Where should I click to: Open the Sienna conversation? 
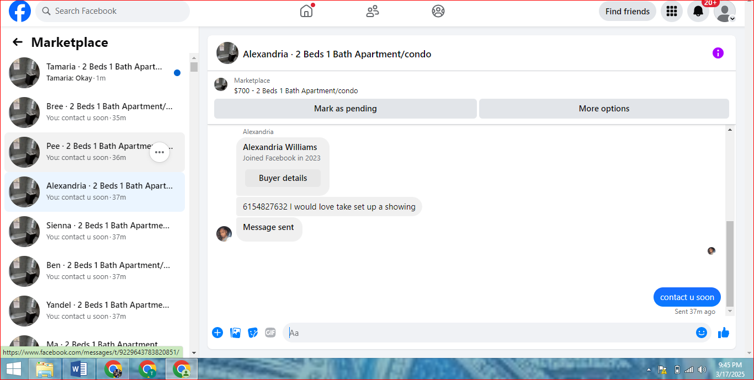point(95,232)
